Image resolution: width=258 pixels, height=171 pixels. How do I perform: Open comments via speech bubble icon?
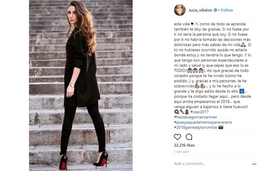(x=189, y=137)
